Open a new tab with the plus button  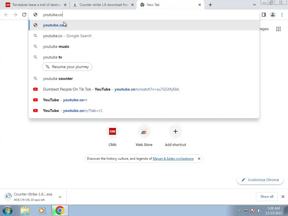210,5
